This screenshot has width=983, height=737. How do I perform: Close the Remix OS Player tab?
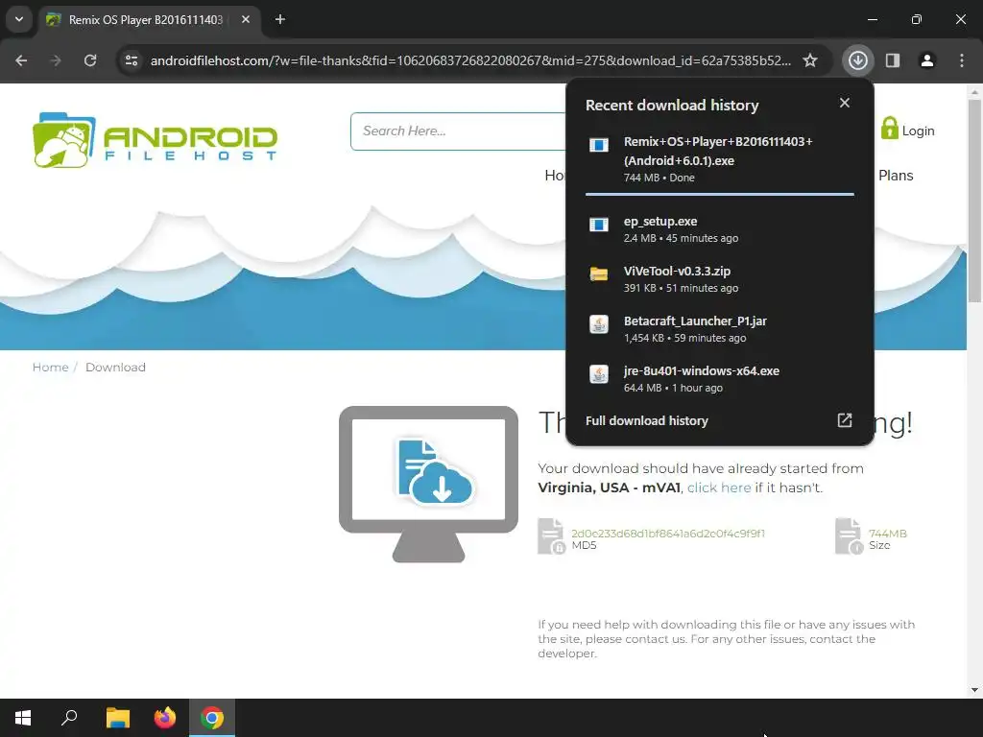[x=246, y=19]
